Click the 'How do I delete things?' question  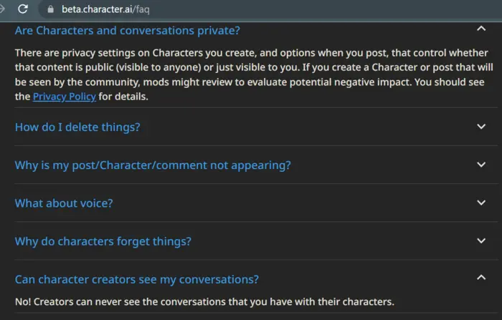pos(77,127)
